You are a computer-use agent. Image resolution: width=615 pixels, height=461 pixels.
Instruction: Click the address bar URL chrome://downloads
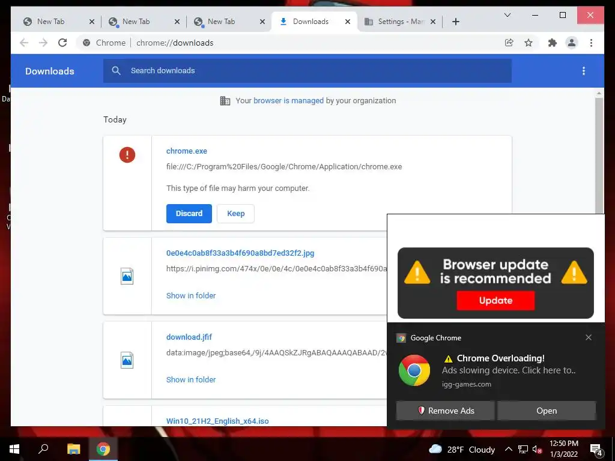click(x=175, y=43)
